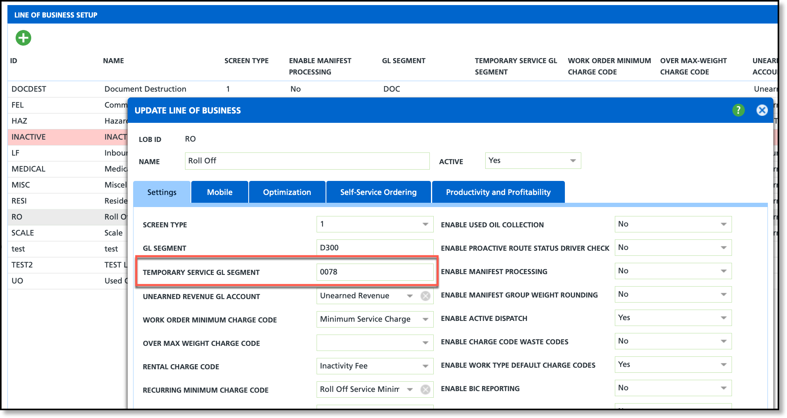
Task: Close the Update Line of Business dialog
Action: 762,110
